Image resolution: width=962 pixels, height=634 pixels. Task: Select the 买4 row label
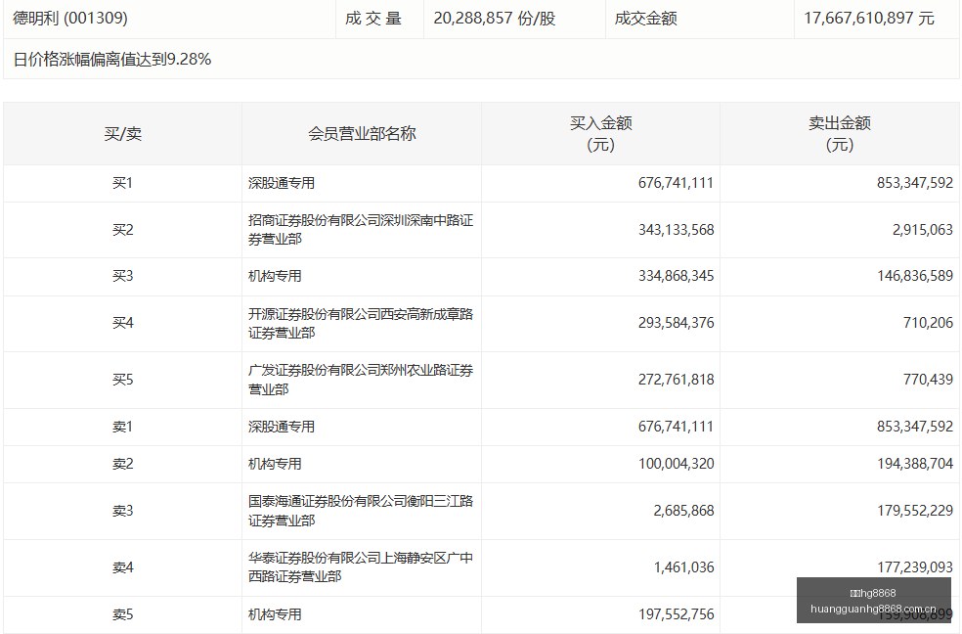coord(123,323)
